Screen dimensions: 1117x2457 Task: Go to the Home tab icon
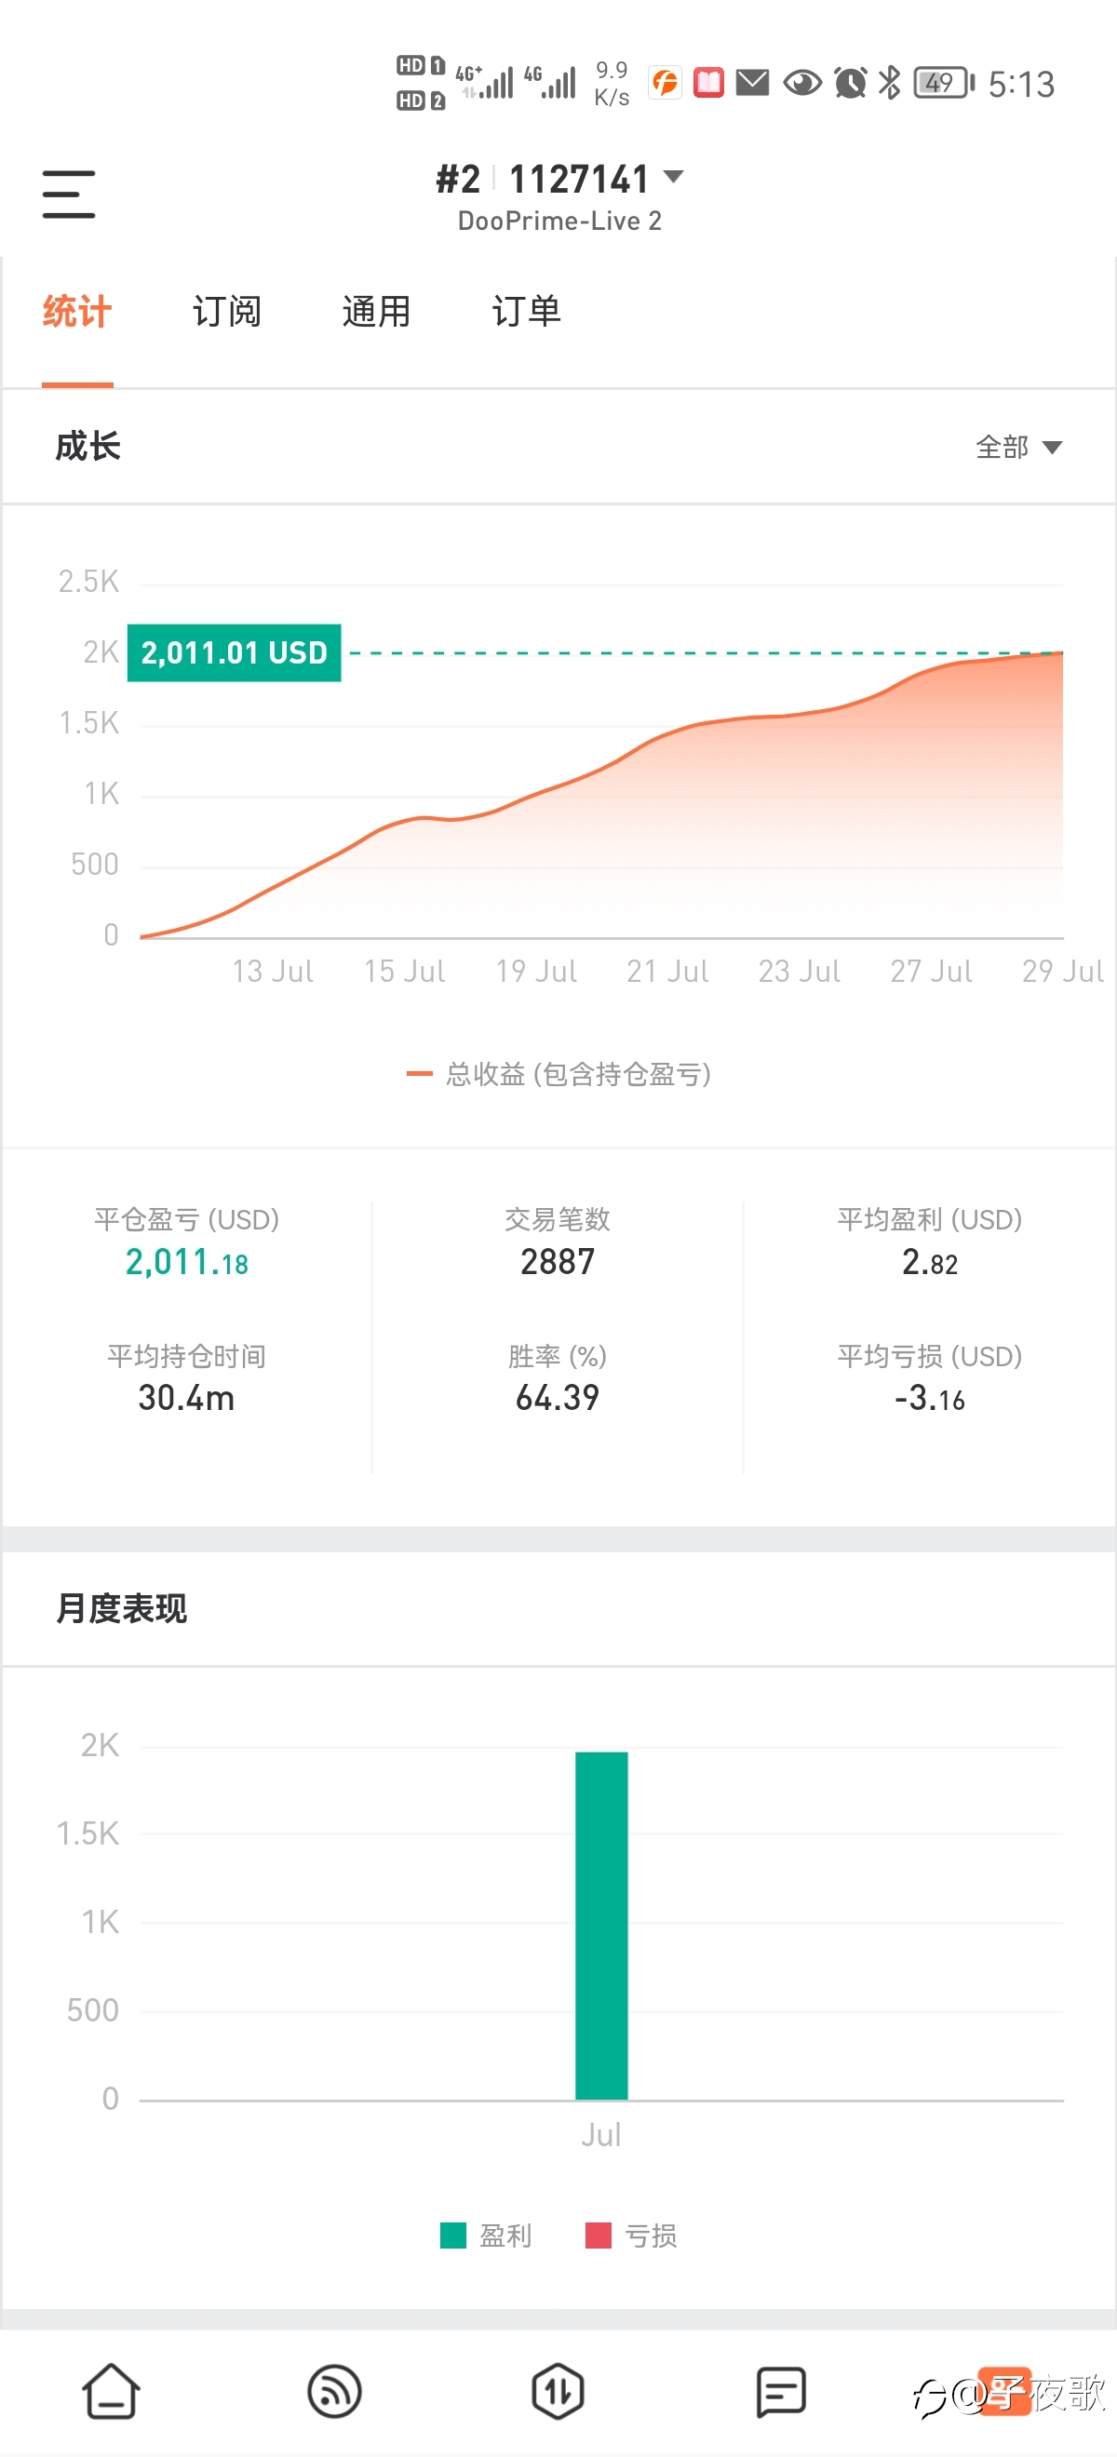[x=112, y=2391]
